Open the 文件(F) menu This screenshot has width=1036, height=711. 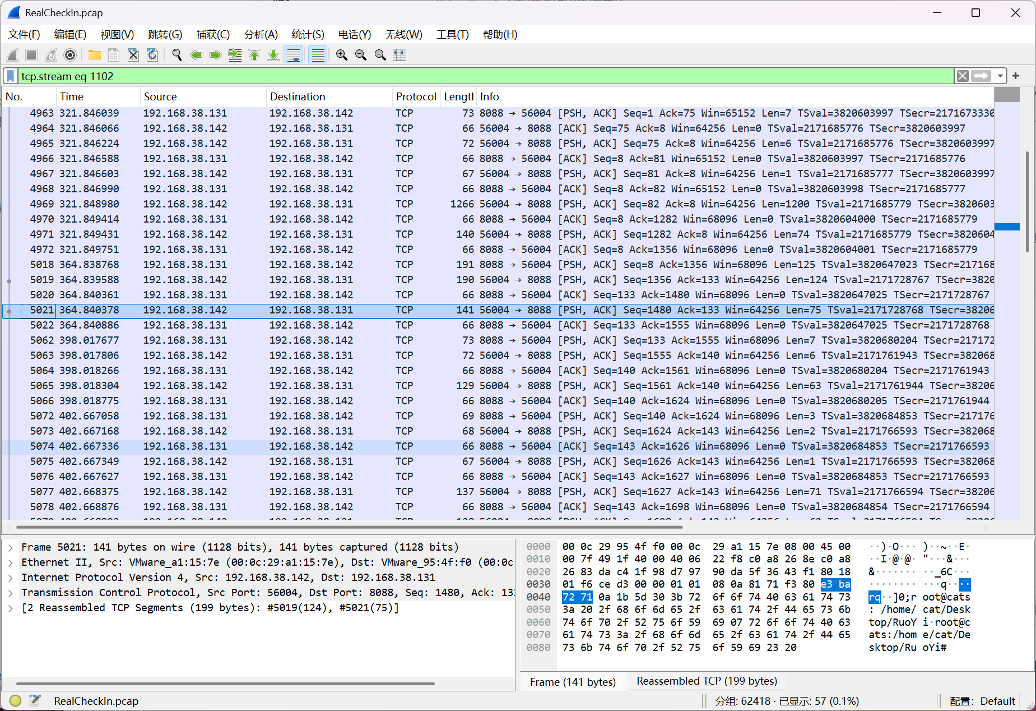(24, 35)
